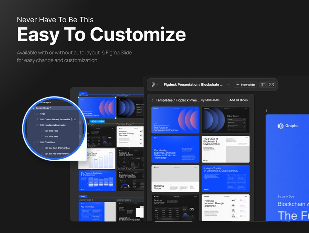This screenshot has width=309, height=233.
Task: Toggle visibility eye on Edit Creator Name layer
Action: coord(75,119)
